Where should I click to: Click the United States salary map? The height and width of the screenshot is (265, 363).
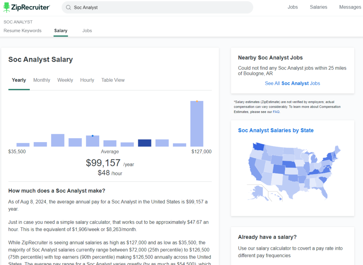[x=293, y=172]
